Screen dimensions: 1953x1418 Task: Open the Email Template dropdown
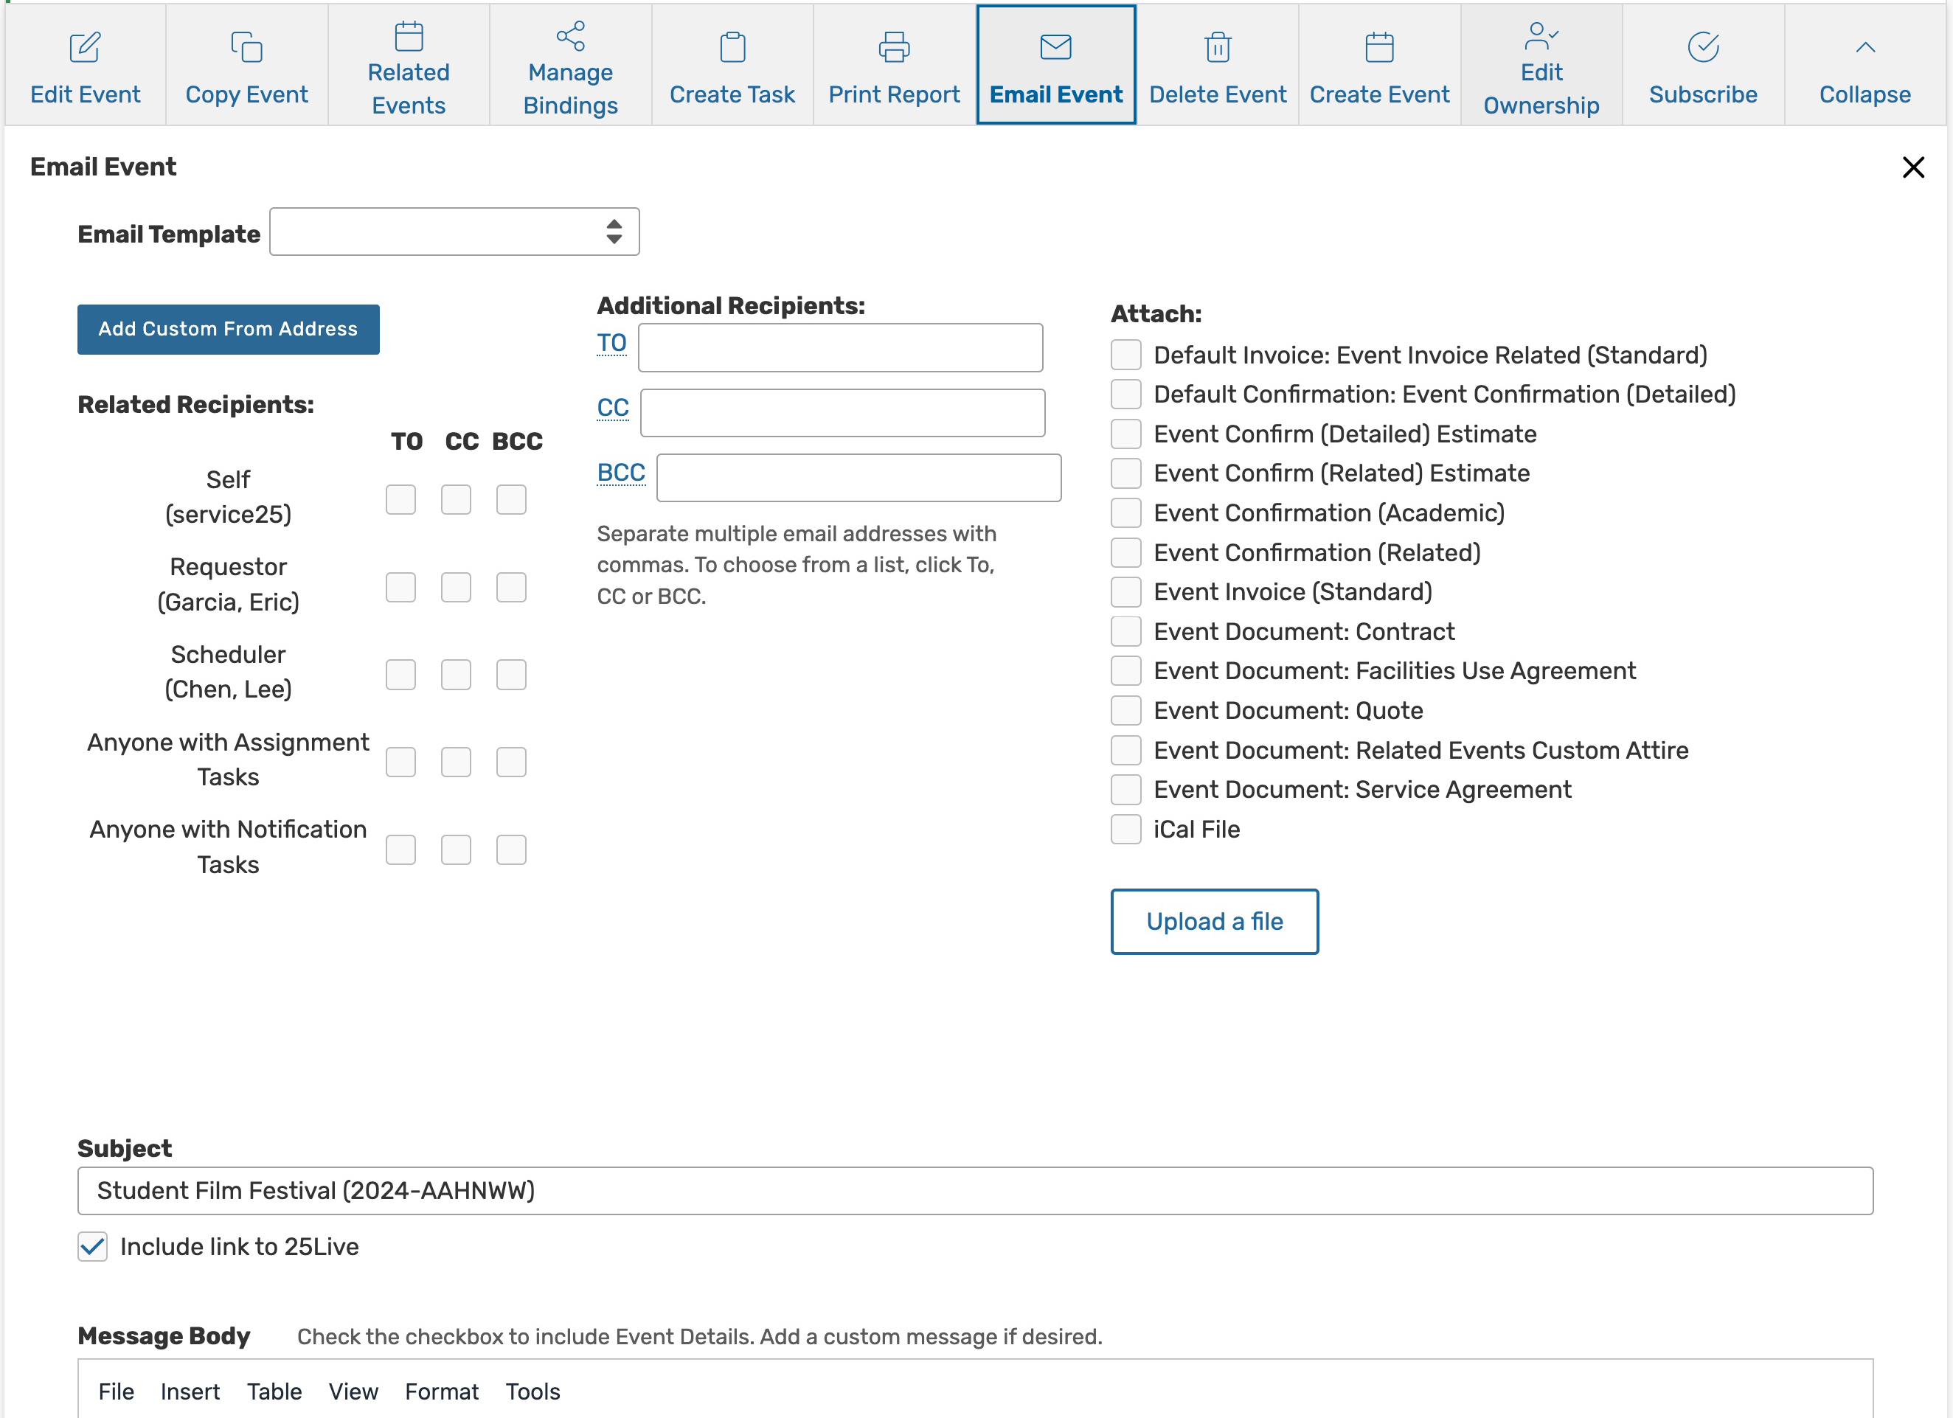(454, 232)
